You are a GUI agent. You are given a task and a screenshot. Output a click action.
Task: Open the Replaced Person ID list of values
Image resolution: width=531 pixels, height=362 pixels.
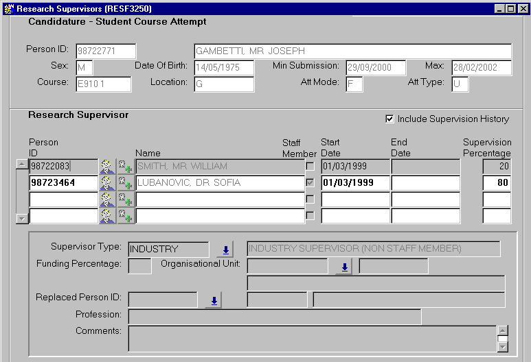[214, 300]
